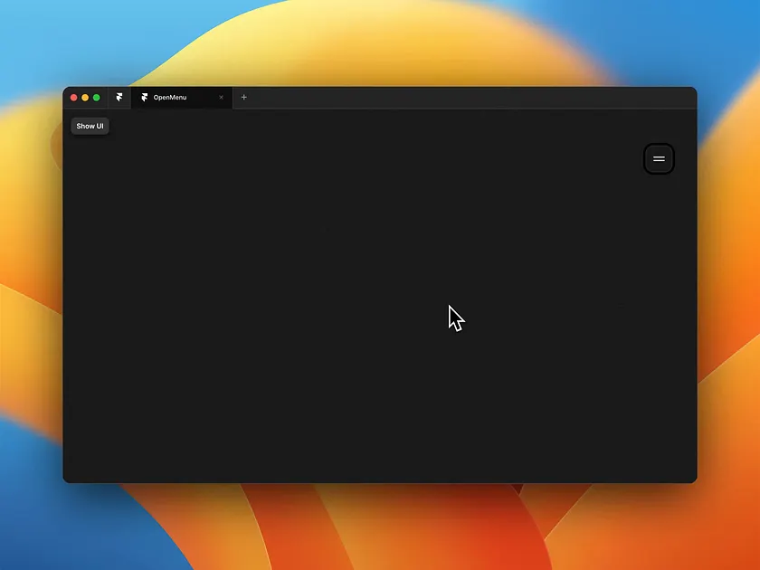Toggle the UI back on with Show UI
This screenshot has width=760, height=570.
[90, 126]
